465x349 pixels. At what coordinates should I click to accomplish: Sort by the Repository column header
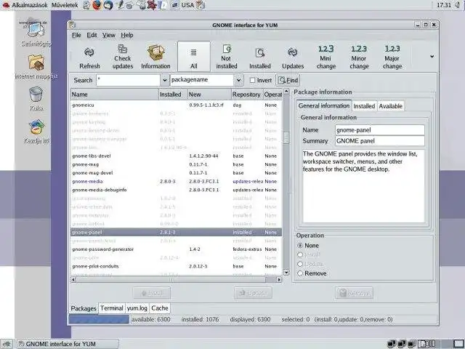247,95
